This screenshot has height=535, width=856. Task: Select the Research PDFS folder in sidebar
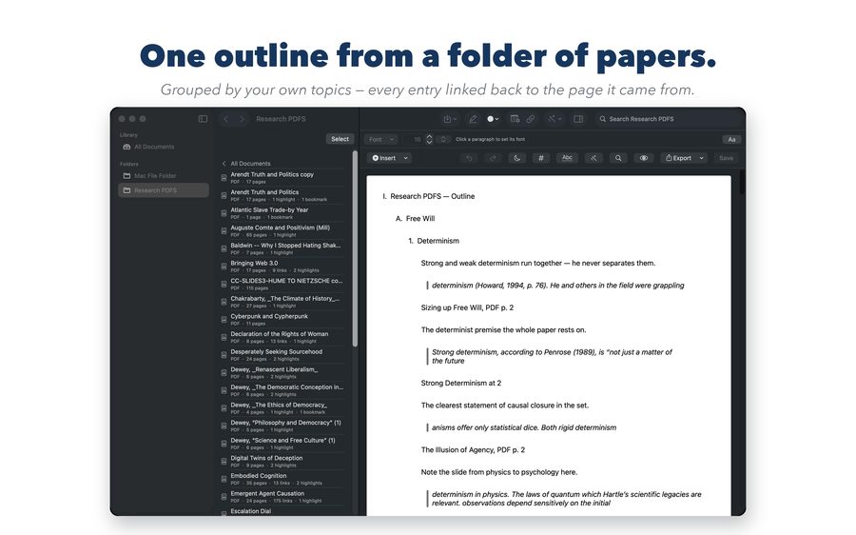coord(164,190)
